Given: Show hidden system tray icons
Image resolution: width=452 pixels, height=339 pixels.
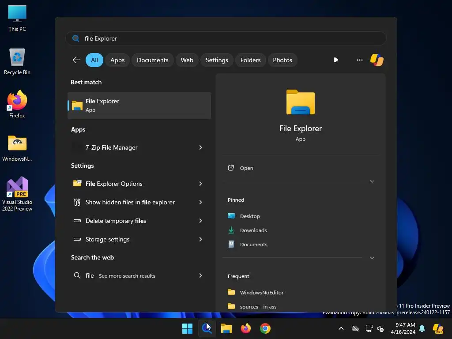Looking at the screenshot, I should [x=341, y=328].
